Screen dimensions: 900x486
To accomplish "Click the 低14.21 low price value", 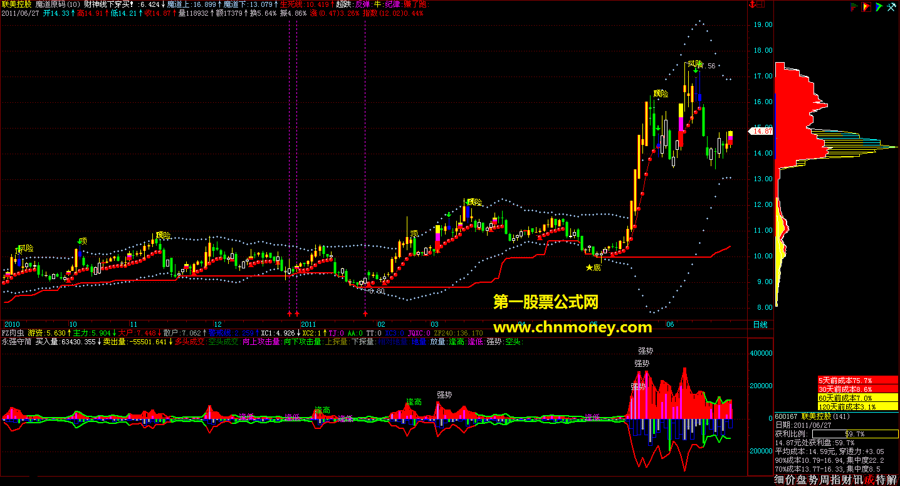I will tap(125, 12).
